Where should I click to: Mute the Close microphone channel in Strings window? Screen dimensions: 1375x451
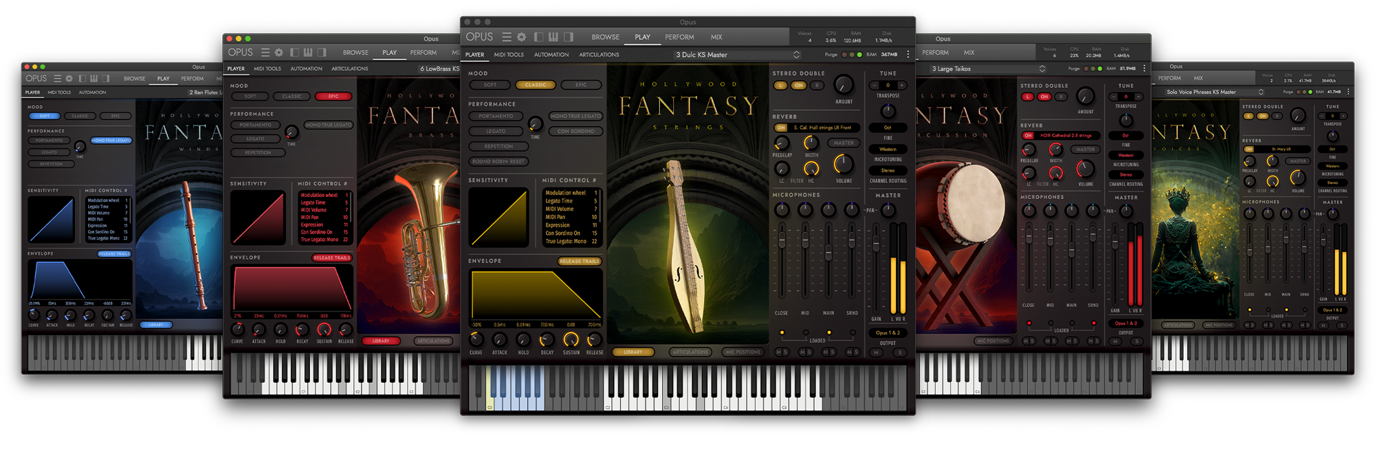[x=778, y=352]
